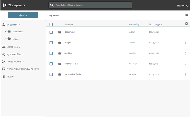Image resolution: width=190 pixels, height=117 pixels.
Task: Sort by last change column header
Action: coord(154,24)
